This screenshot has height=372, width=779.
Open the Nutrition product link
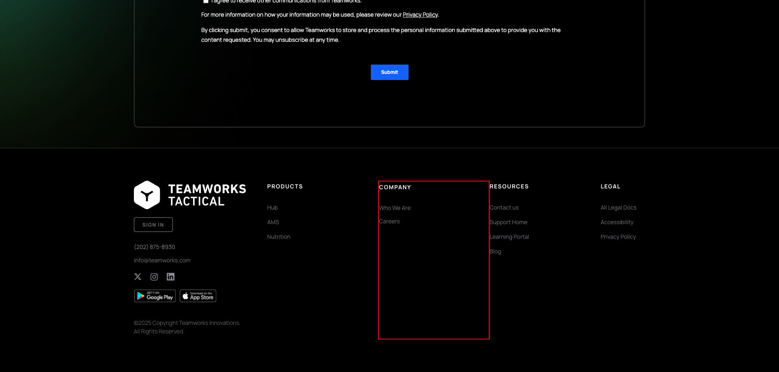[278, 237]
